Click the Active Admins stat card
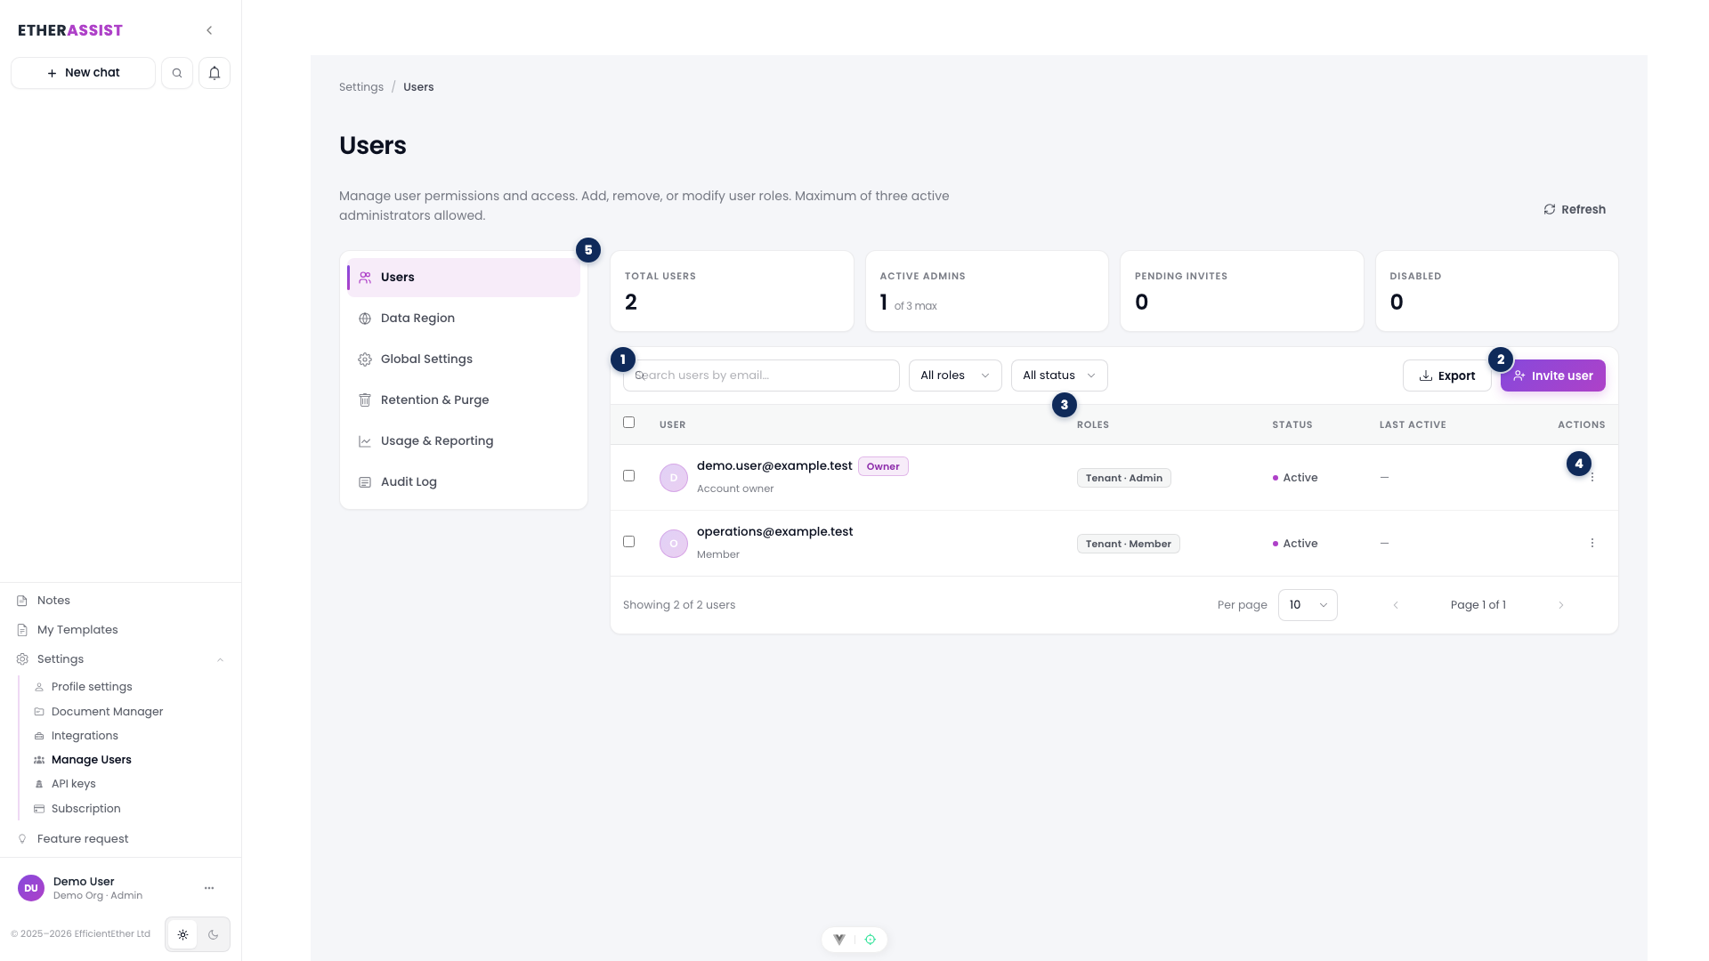This screenshot has width=1709, height=961. pyautogui.click(x=987, y=291)
